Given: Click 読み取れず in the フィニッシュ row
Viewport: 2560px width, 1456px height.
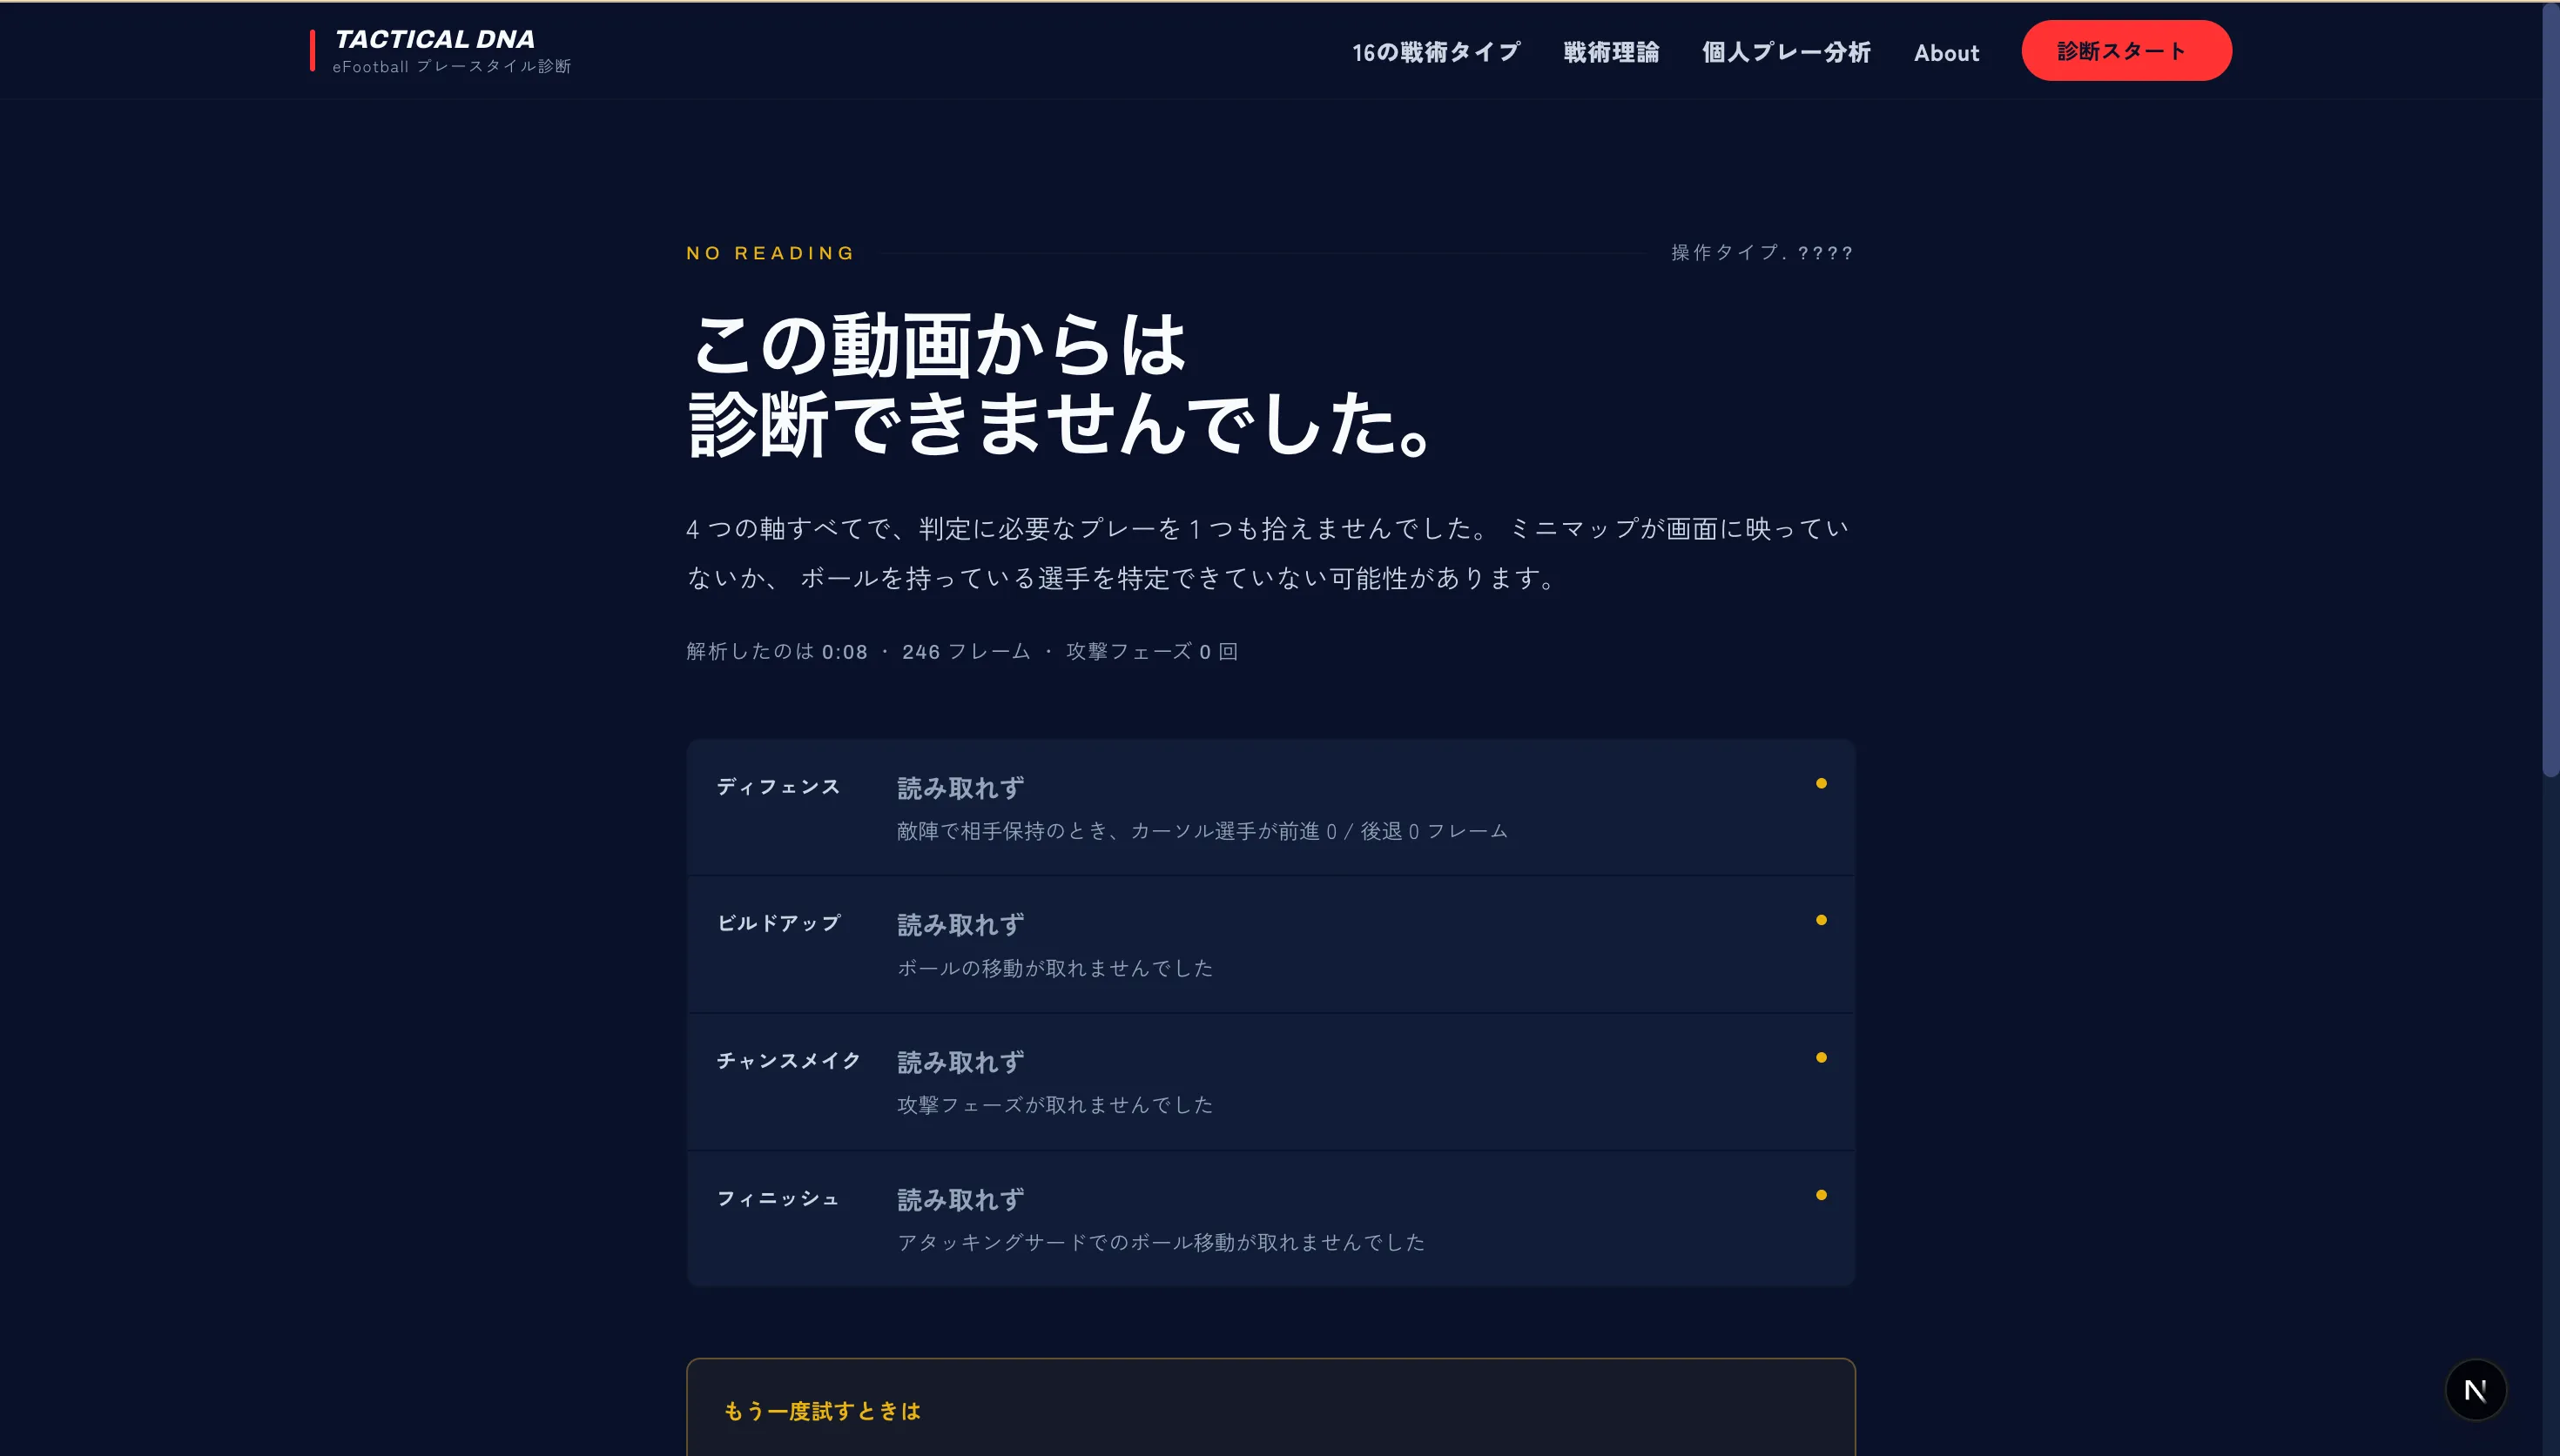Looking at the screenshot, I should pos(960,1199).
